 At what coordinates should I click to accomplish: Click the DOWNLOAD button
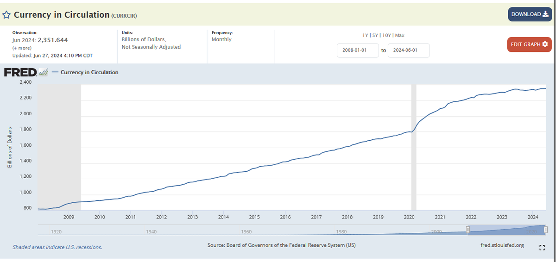click(x=530, y=14)
